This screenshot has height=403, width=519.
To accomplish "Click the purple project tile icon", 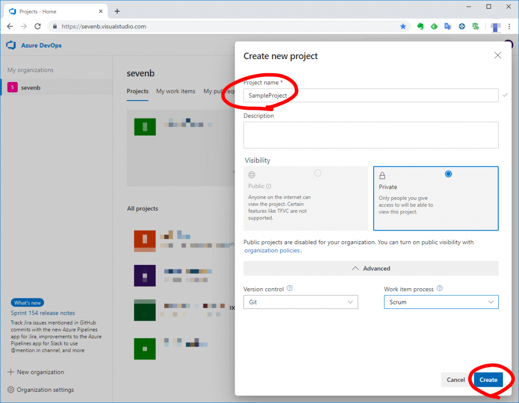I will (x=144, y=276).
